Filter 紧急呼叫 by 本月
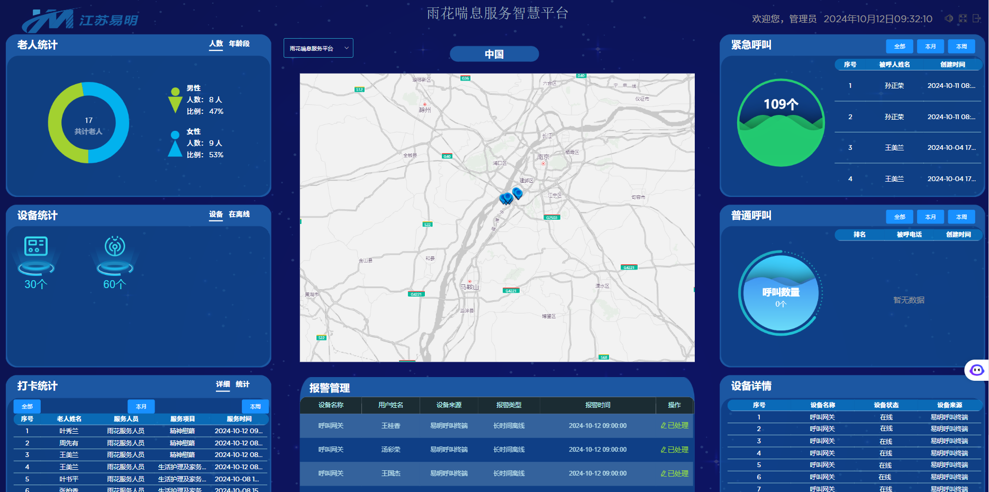Image resolution: width=989 pixels, height=492 pixels. tap(930, 46)
